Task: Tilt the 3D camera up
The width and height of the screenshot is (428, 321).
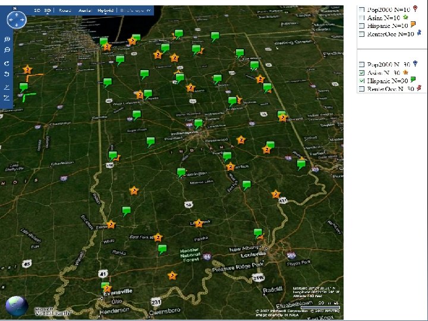Action: click(x=7, y=87)
